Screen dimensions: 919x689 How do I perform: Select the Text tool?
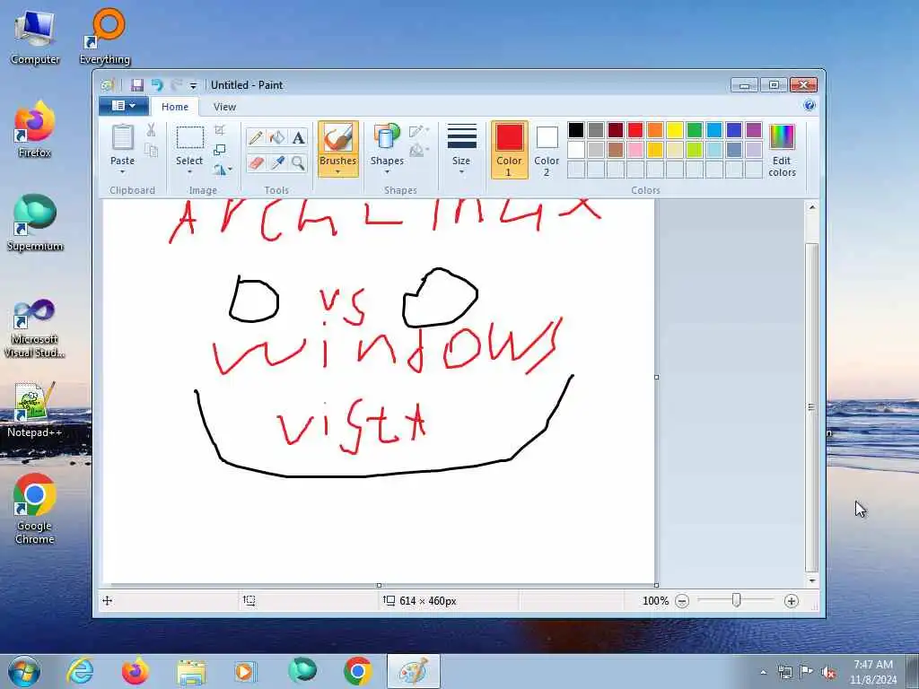298,137
